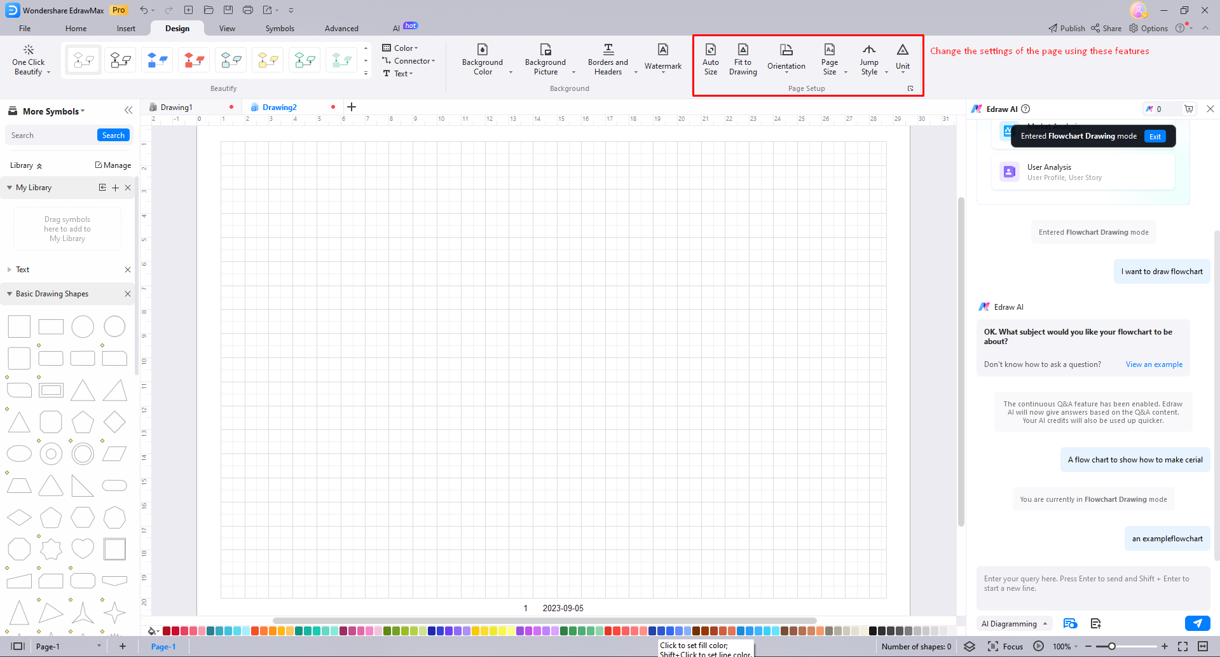This screenshot has height=657, width=1220.
Task: Click the Share button
Action: point(1106,29)
